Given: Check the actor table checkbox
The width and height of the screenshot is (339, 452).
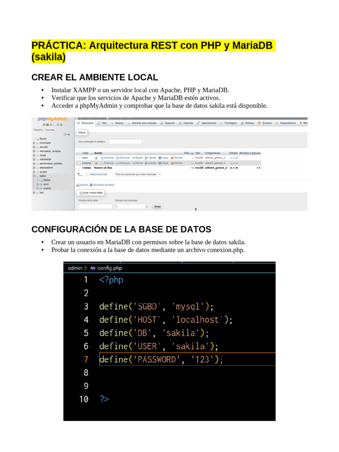Looking at the screenshot, I should tap(79, 158).
